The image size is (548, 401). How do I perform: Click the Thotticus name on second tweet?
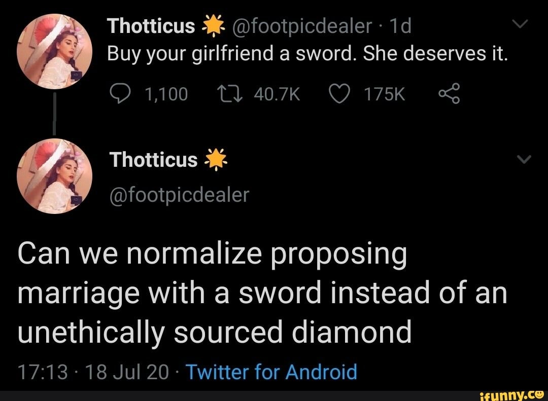pos(154,160)
